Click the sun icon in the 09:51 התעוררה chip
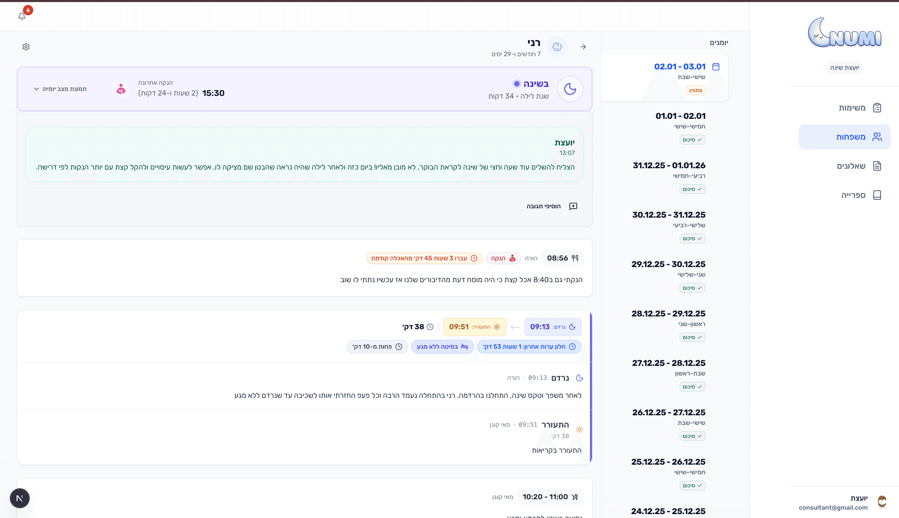The height and width of the screenshot is (518, 899). pos(497,327)
